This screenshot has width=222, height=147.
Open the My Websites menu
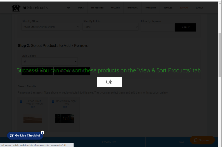click(97, 7)
